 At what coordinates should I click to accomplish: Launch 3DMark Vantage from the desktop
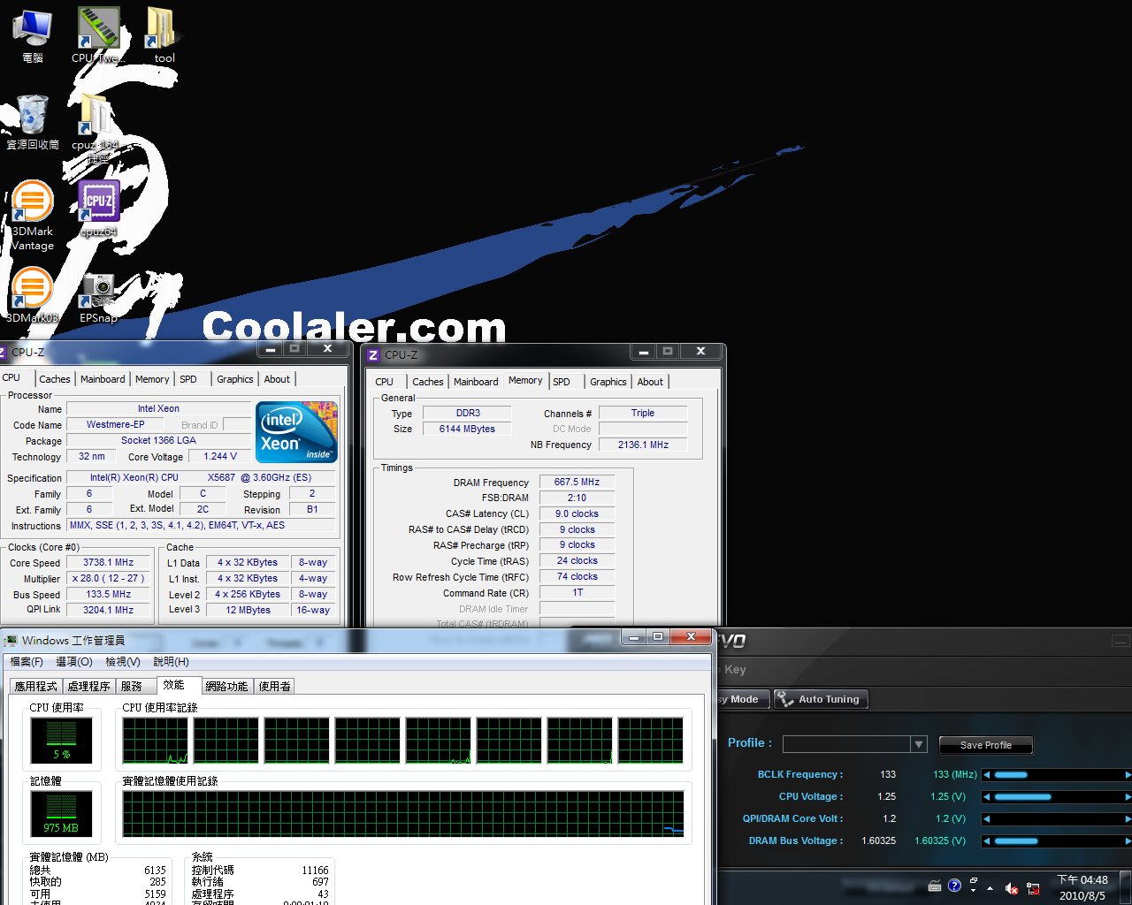click(33, 217)
